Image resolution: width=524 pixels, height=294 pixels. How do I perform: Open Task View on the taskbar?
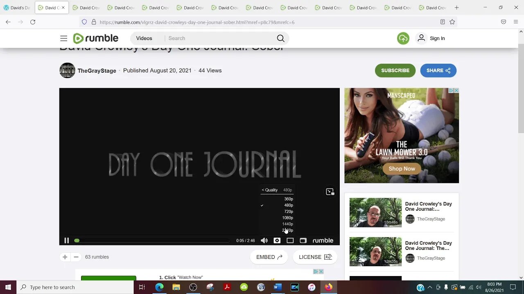[x=142, y=287]
